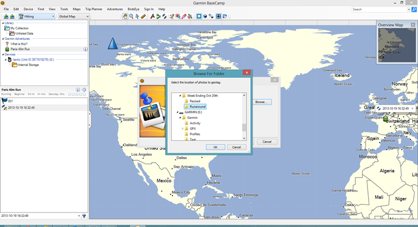Viewport: 418px width, 227px height.
Task: Select the Runaround folder
Action: [x=197, y=107]
